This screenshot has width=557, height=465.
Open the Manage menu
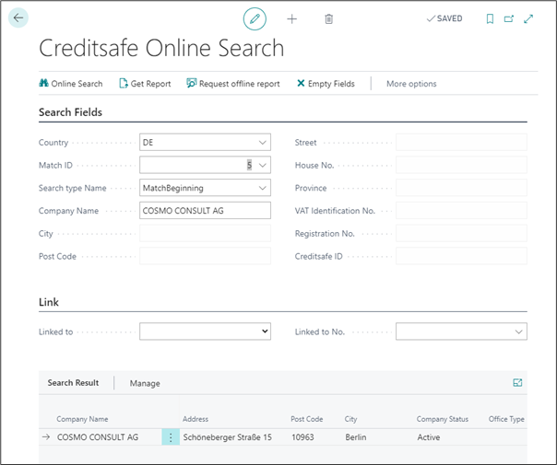point(145,383)
